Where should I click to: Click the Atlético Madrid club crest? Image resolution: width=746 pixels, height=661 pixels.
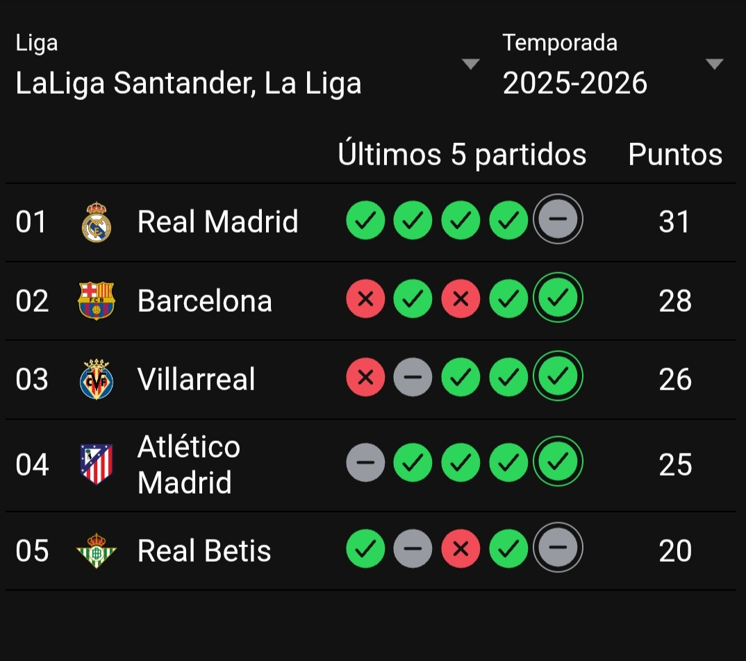point(96,465)
